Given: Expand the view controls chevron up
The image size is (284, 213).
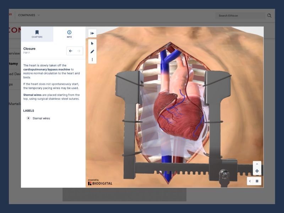Looking at the screenshot, I should (x=257, y=164).
